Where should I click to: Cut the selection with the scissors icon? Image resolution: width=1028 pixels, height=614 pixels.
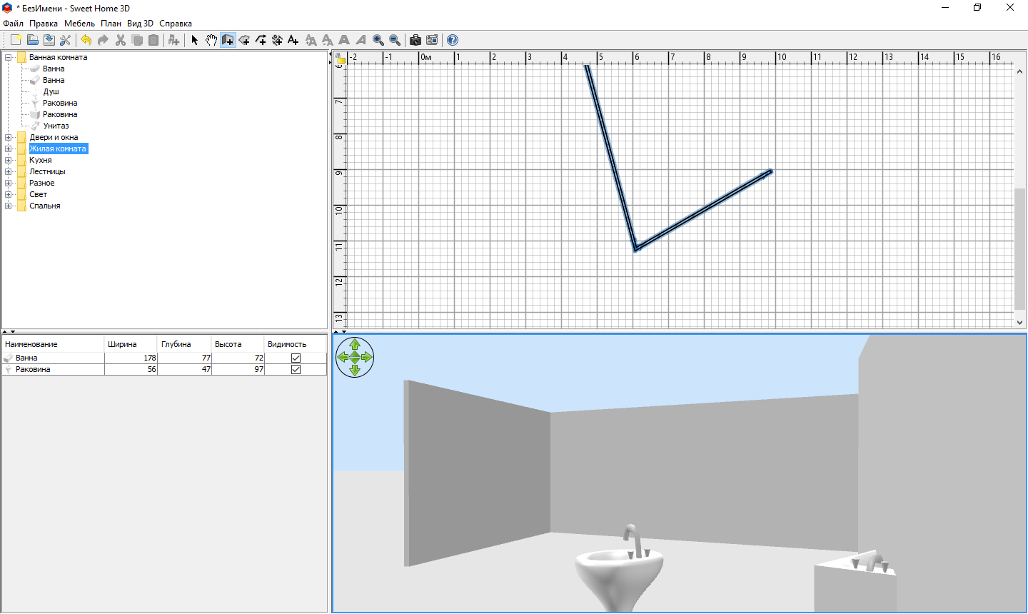point(121,40)
